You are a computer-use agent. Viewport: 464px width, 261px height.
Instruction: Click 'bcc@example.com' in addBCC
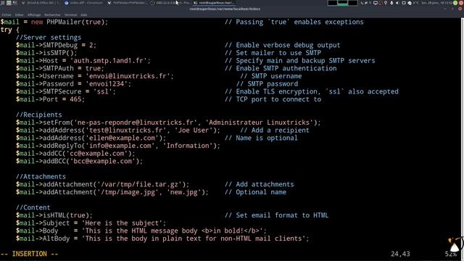point(103,161)
